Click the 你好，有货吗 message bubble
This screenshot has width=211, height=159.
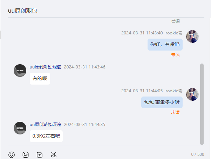165,45
